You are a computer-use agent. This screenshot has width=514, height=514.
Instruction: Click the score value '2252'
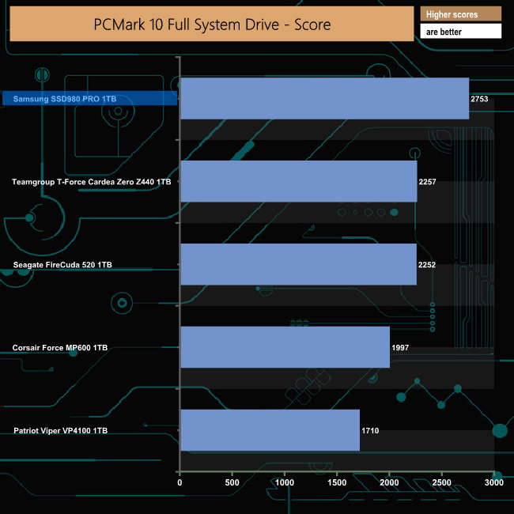click(427, 265)
